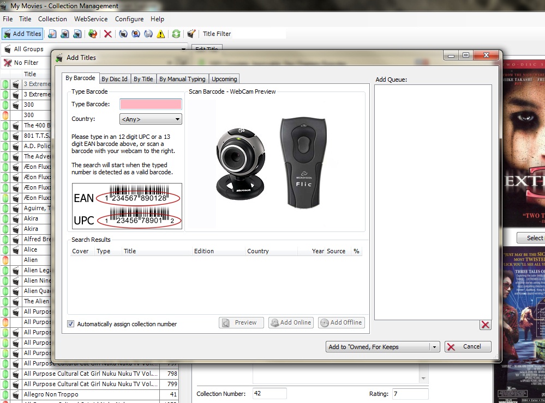Click the Add Titles toolbar button

click(x=22, y=34)
